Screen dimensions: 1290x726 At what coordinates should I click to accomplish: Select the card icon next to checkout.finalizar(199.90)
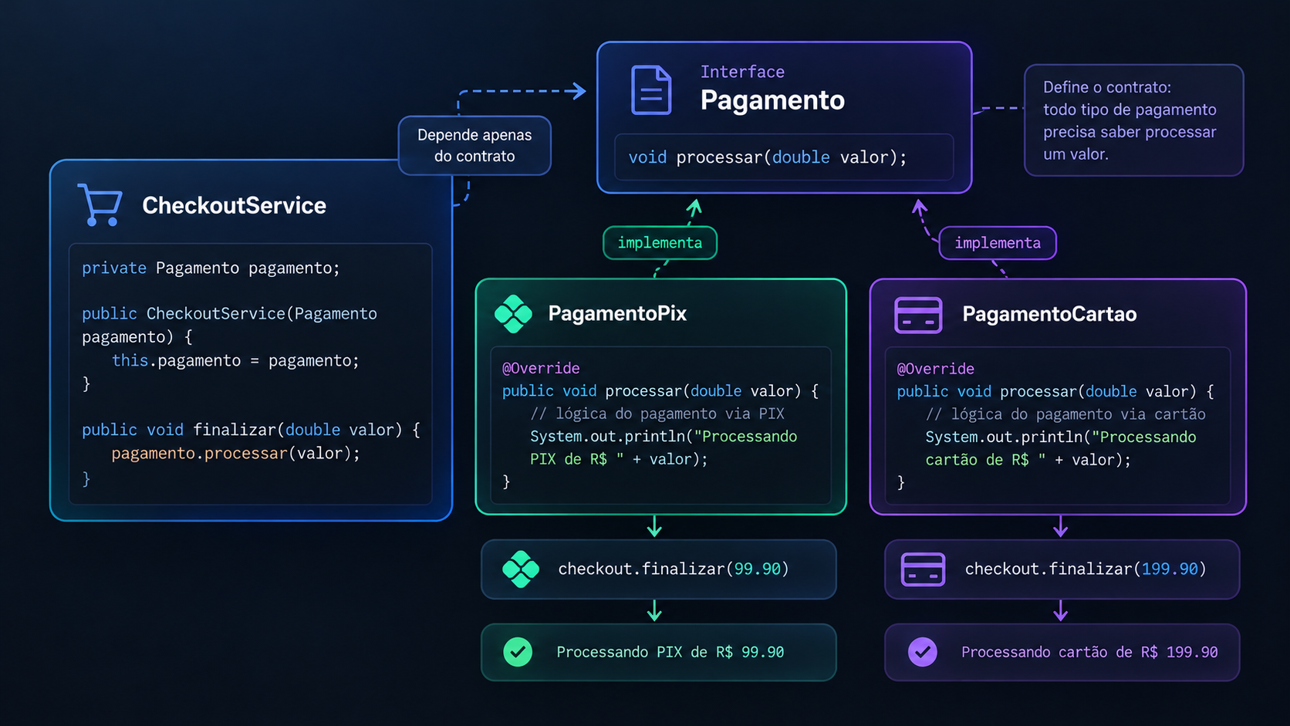923,569
